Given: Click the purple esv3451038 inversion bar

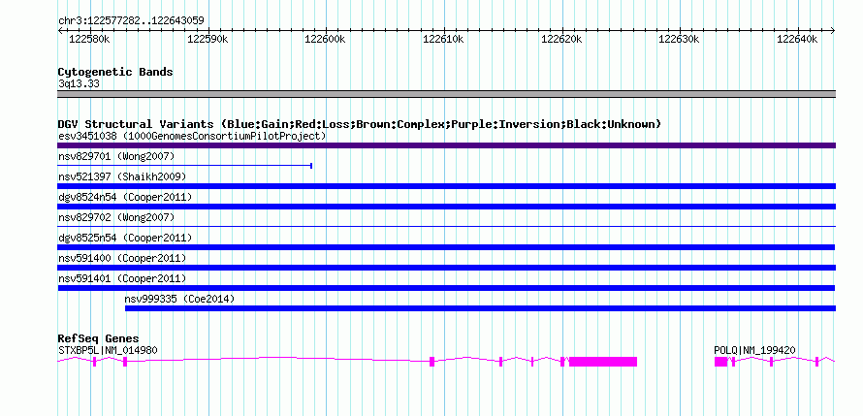Looking at the screenshot, I should pos(446,145).
